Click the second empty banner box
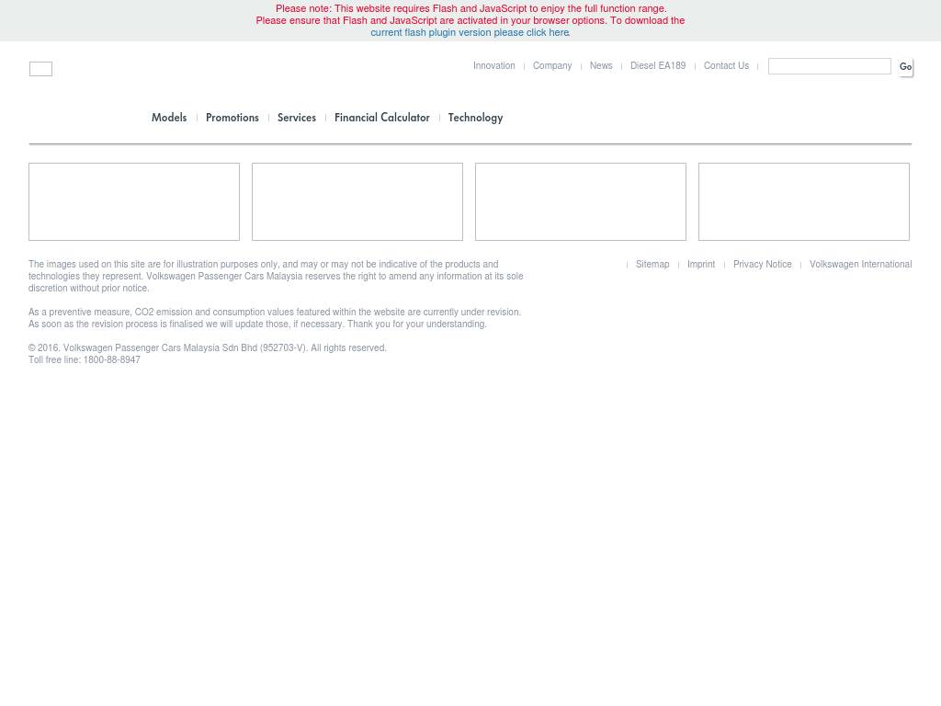Viewport: 941px width, 706px height. coord(357,202)
